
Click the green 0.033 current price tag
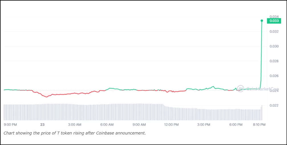click(x=274, y=21)
